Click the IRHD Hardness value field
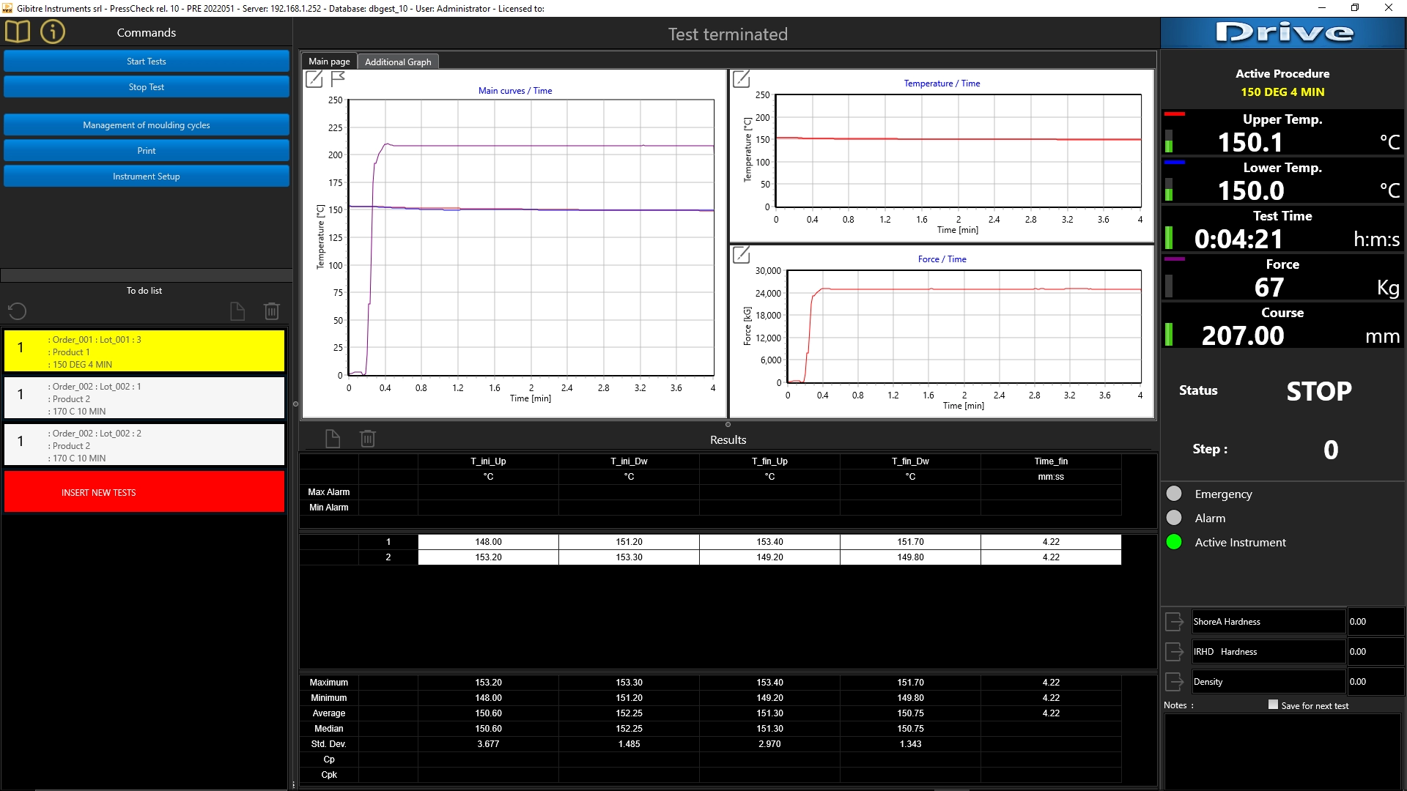Screen dimensions: 1407x791 (1375, 652)
